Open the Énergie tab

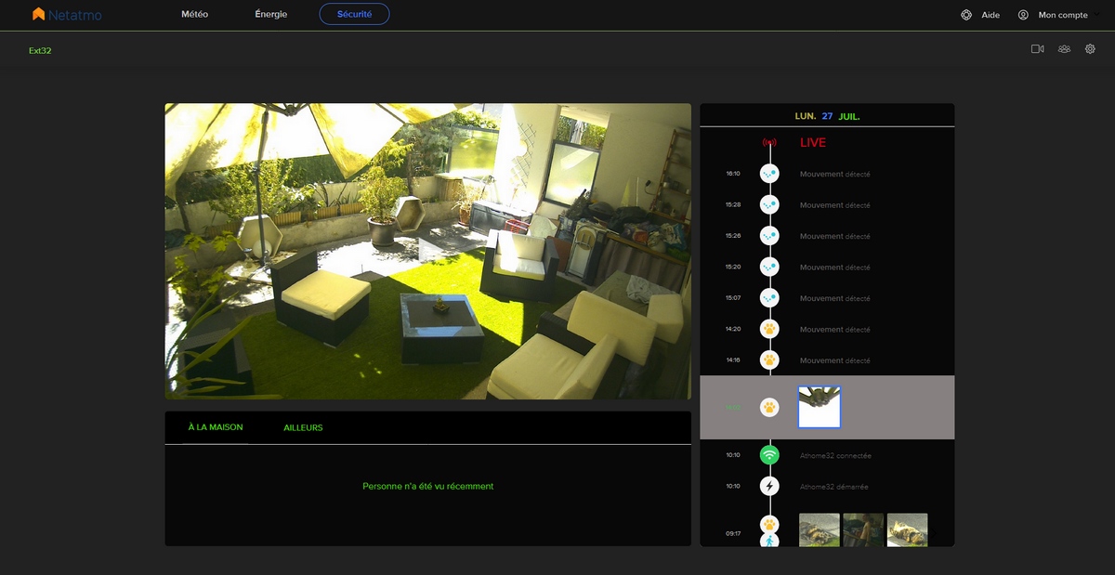(x=271, y=14)
